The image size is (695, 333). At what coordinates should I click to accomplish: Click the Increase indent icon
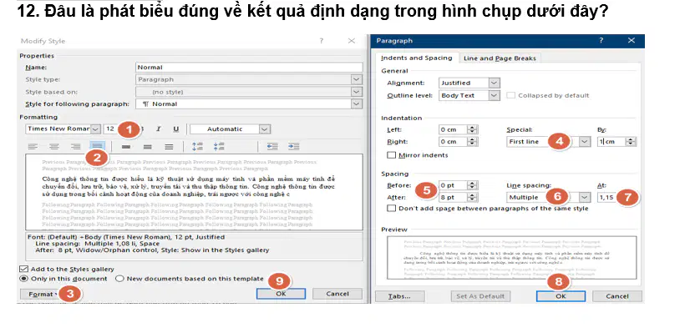tap(293, 147)
